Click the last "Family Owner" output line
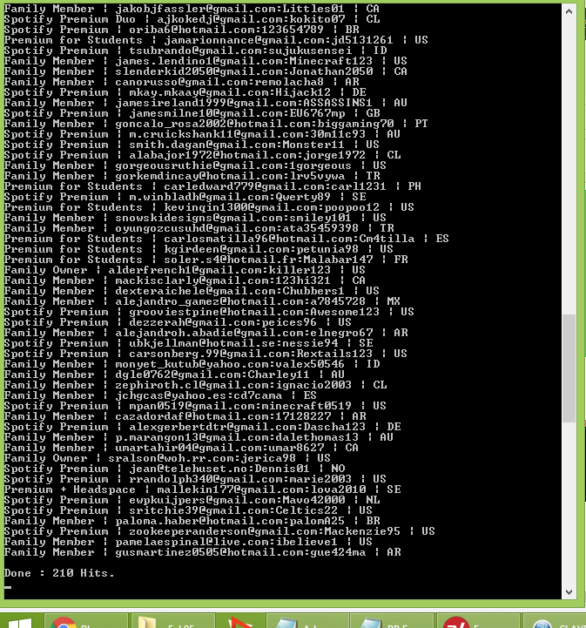This screenshot has height=628, width=586. click(167, 458)
